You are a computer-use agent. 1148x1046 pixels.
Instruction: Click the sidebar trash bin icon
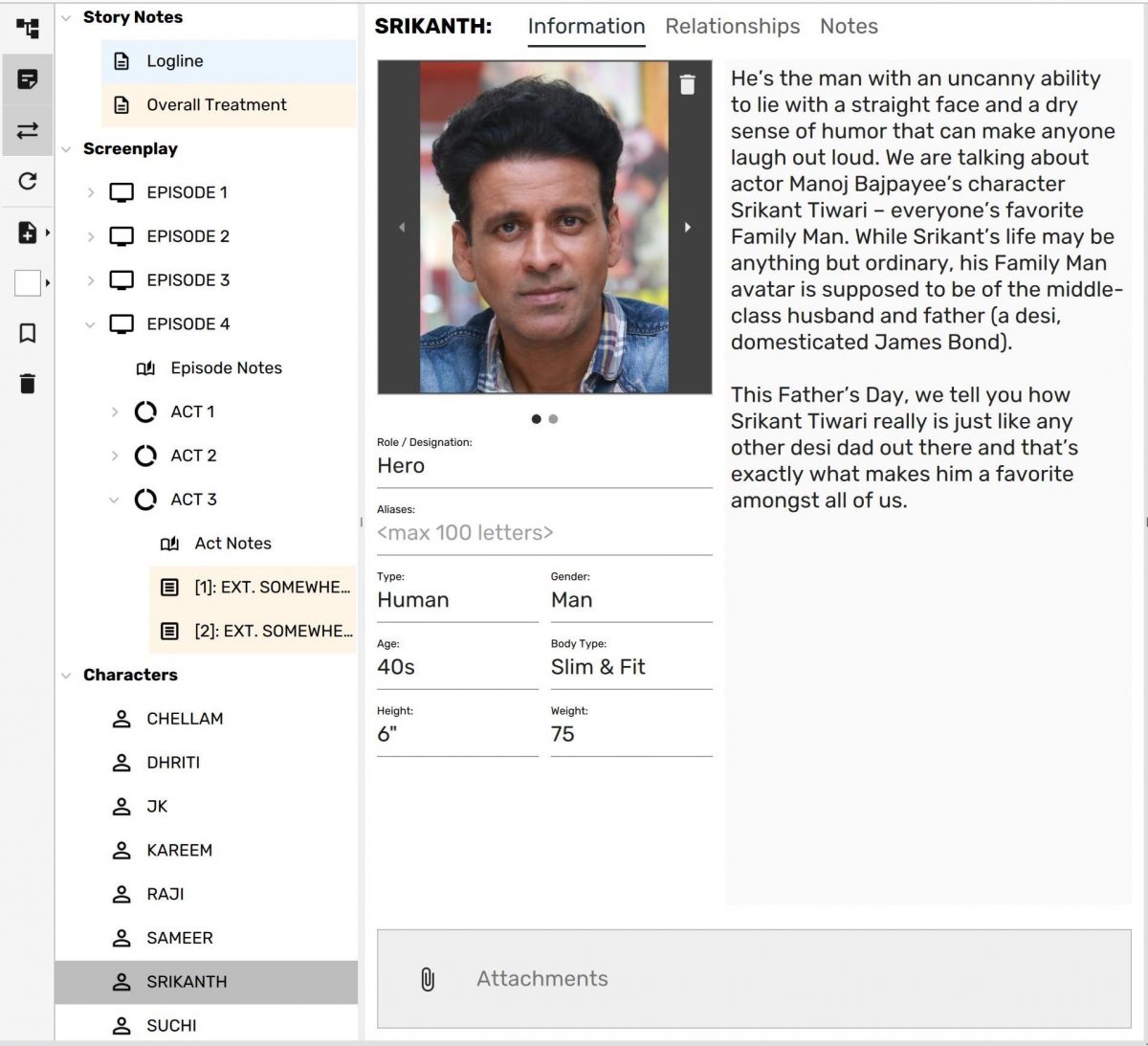click(28, 384)
